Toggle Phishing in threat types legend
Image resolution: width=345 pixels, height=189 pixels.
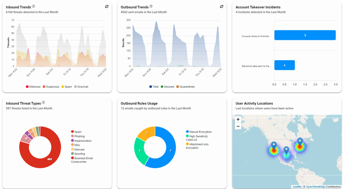pos(78,136)
